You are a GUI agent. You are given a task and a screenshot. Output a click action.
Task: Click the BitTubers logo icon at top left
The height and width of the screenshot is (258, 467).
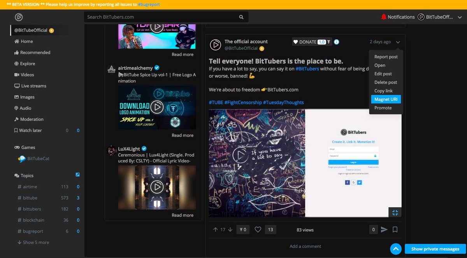tap(19, 17)
